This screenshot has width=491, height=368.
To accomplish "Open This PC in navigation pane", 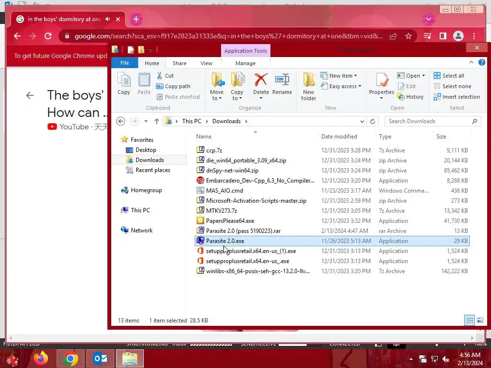I will 140,210.
